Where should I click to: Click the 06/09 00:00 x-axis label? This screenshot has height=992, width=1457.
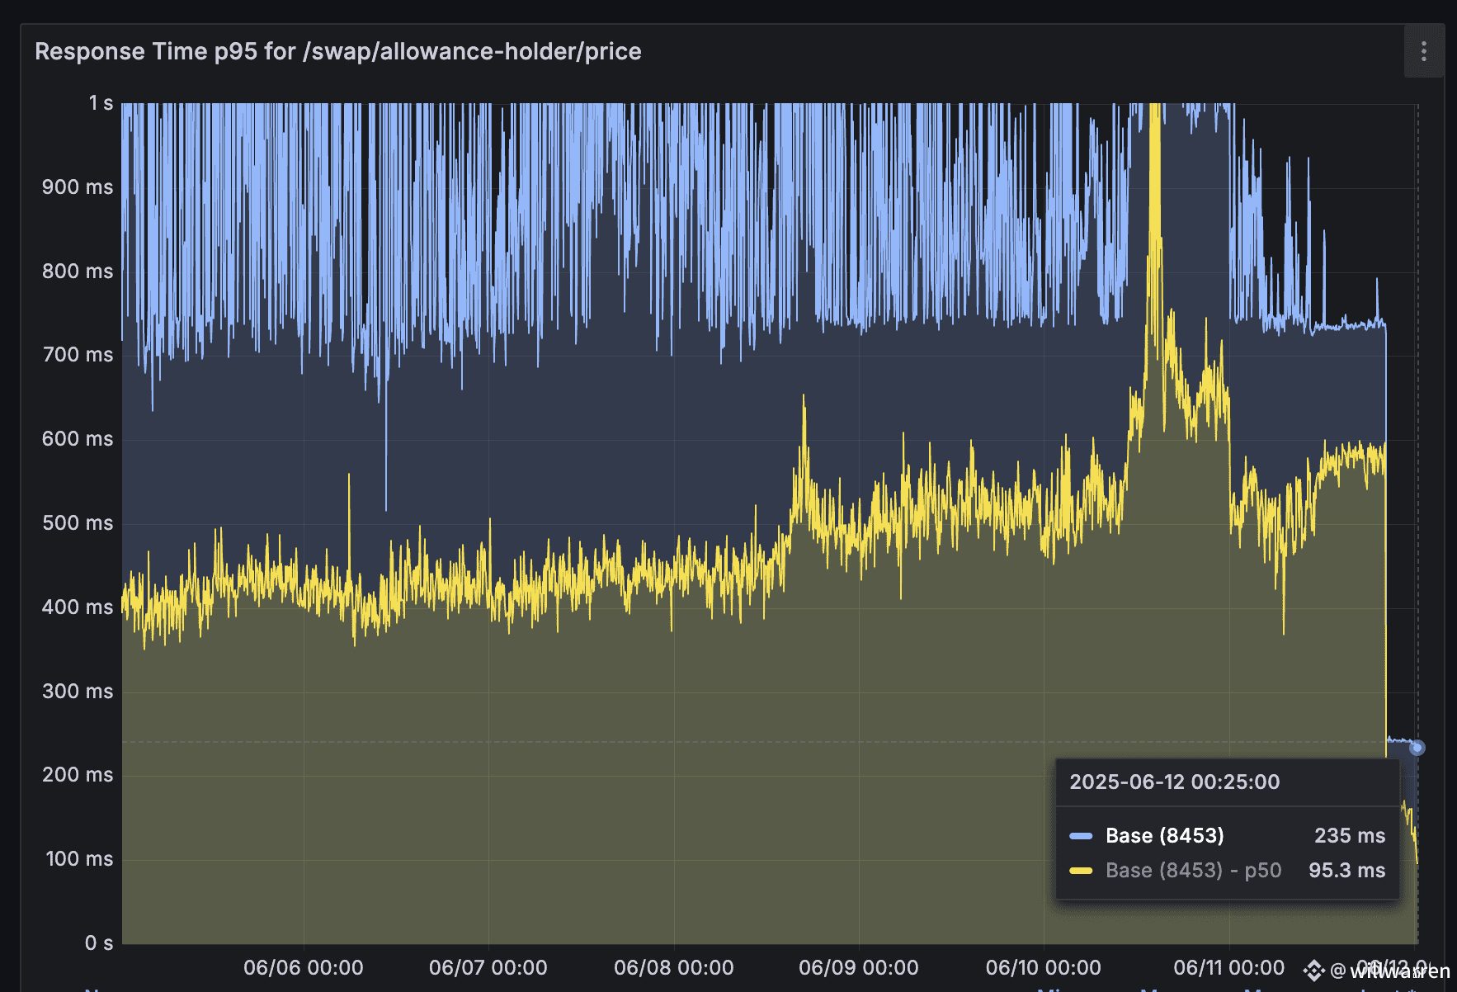tap(859, 968)
